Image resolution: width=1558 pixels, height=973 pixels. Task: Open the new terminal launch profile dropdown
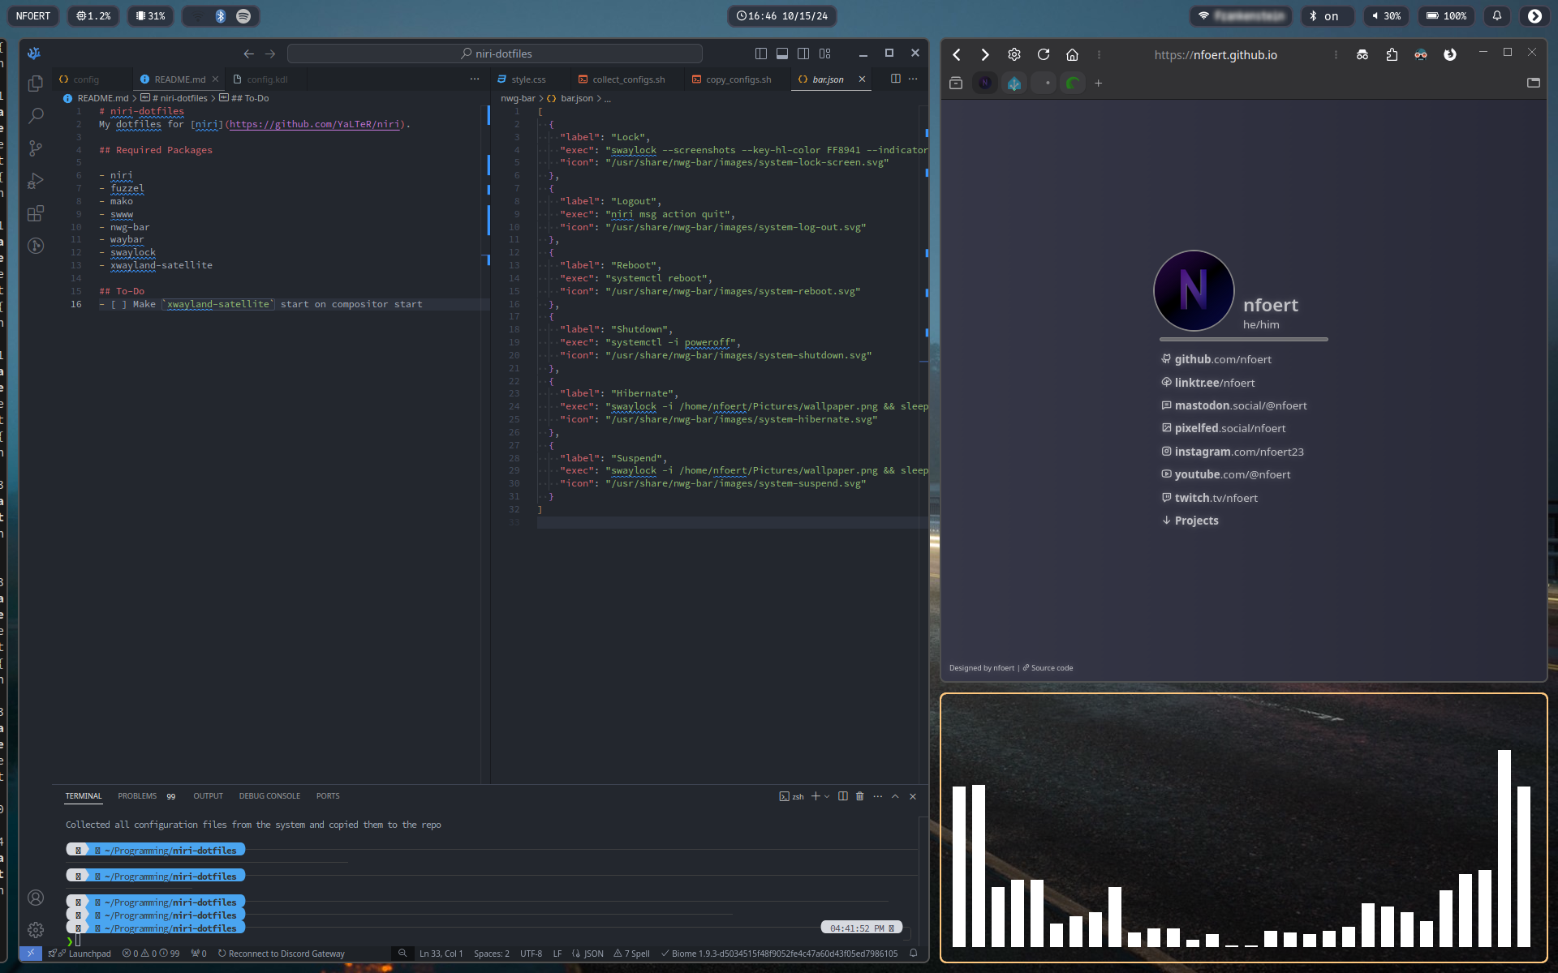[827, 796]
